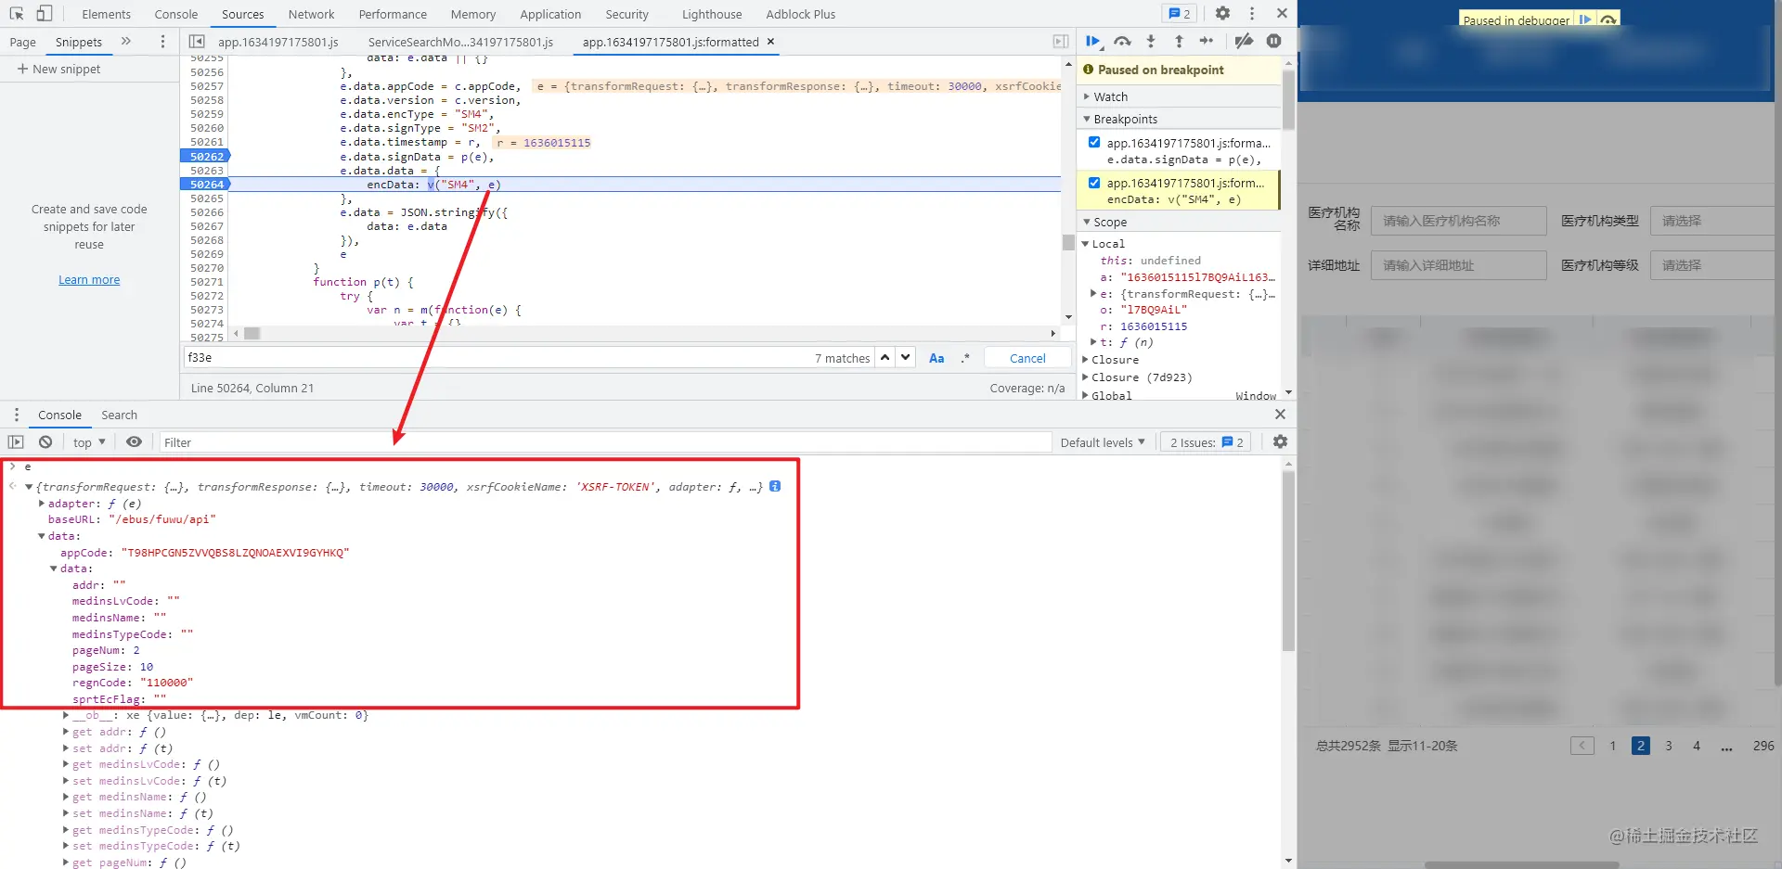
Task: Expand the adapter property in console
Action: [x=41, y=504]
